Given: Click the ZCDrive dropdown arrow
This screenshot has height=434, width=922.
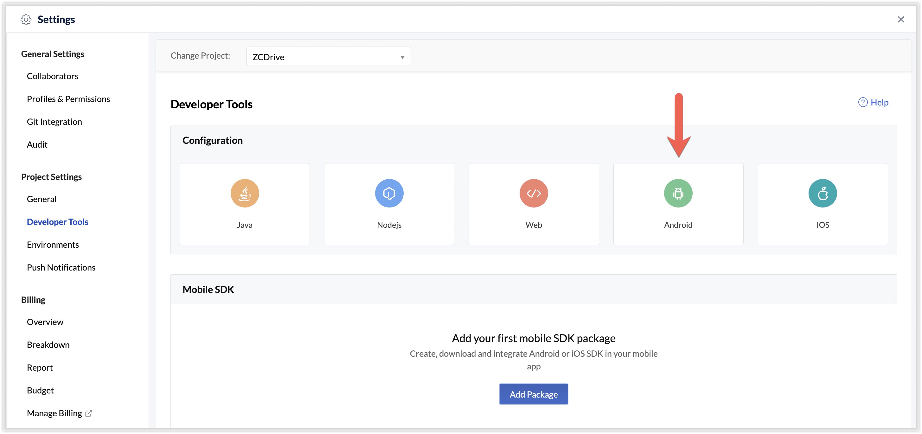Looking at the screenshot, I should point(402,57).
